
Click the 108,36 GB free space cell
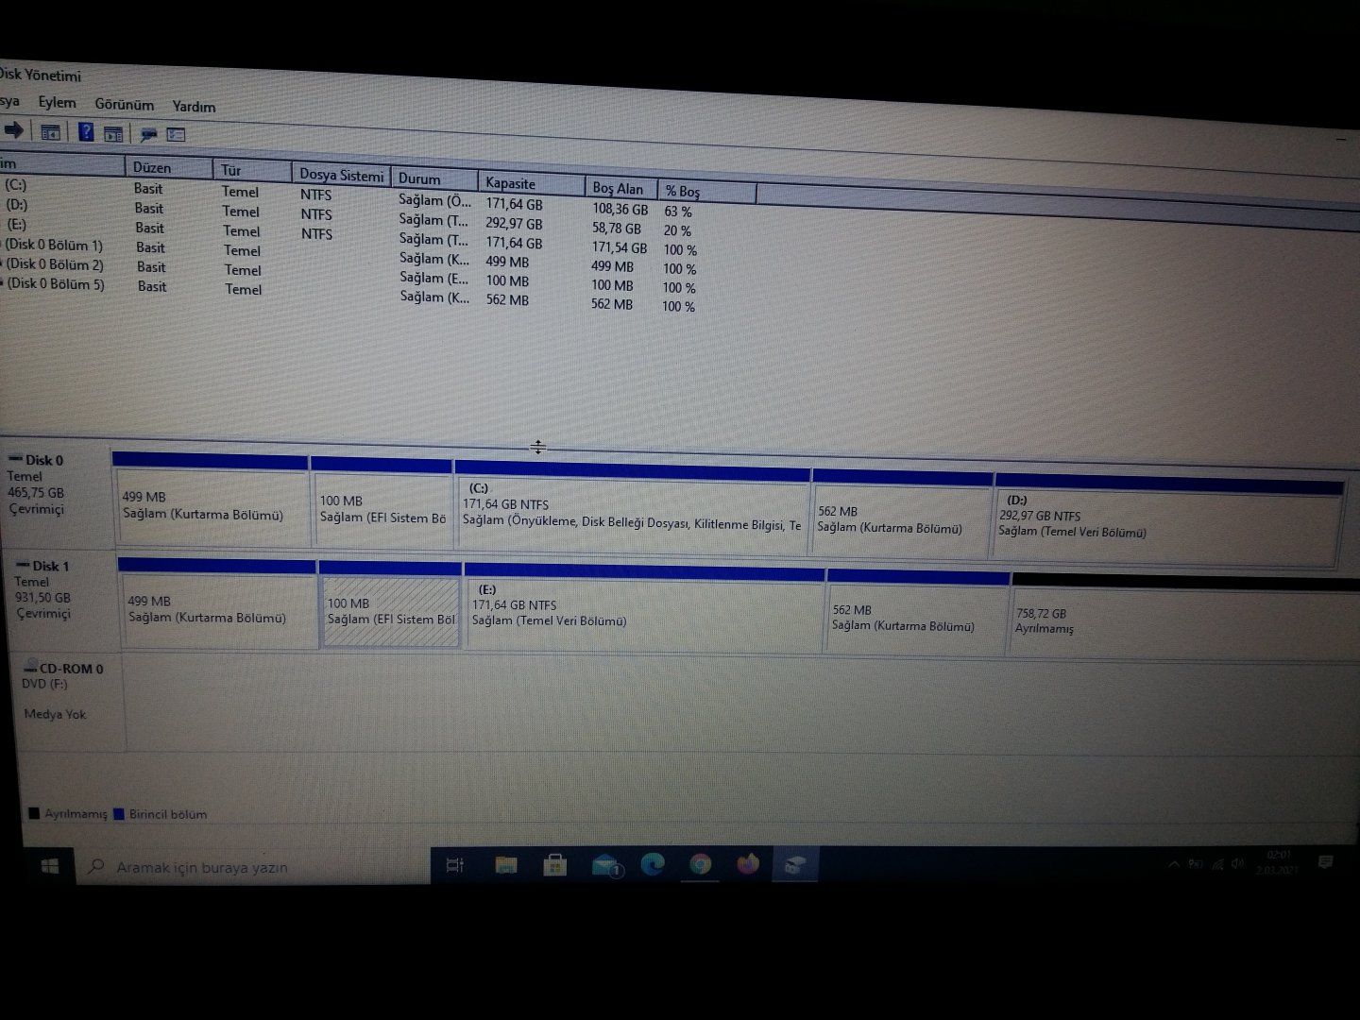coord(620,209)
